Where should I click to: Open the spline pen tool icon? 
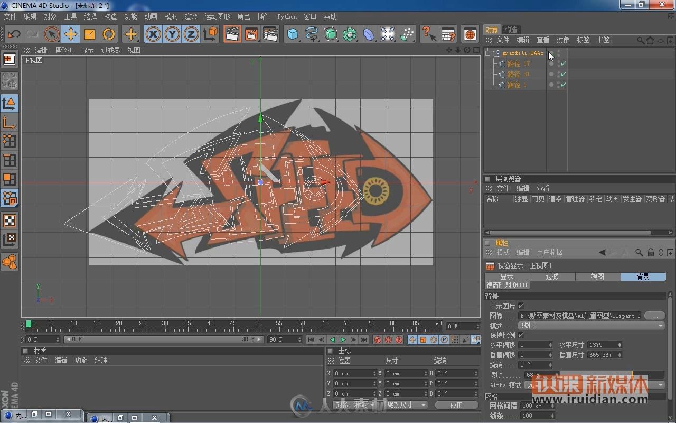[312, 34]
